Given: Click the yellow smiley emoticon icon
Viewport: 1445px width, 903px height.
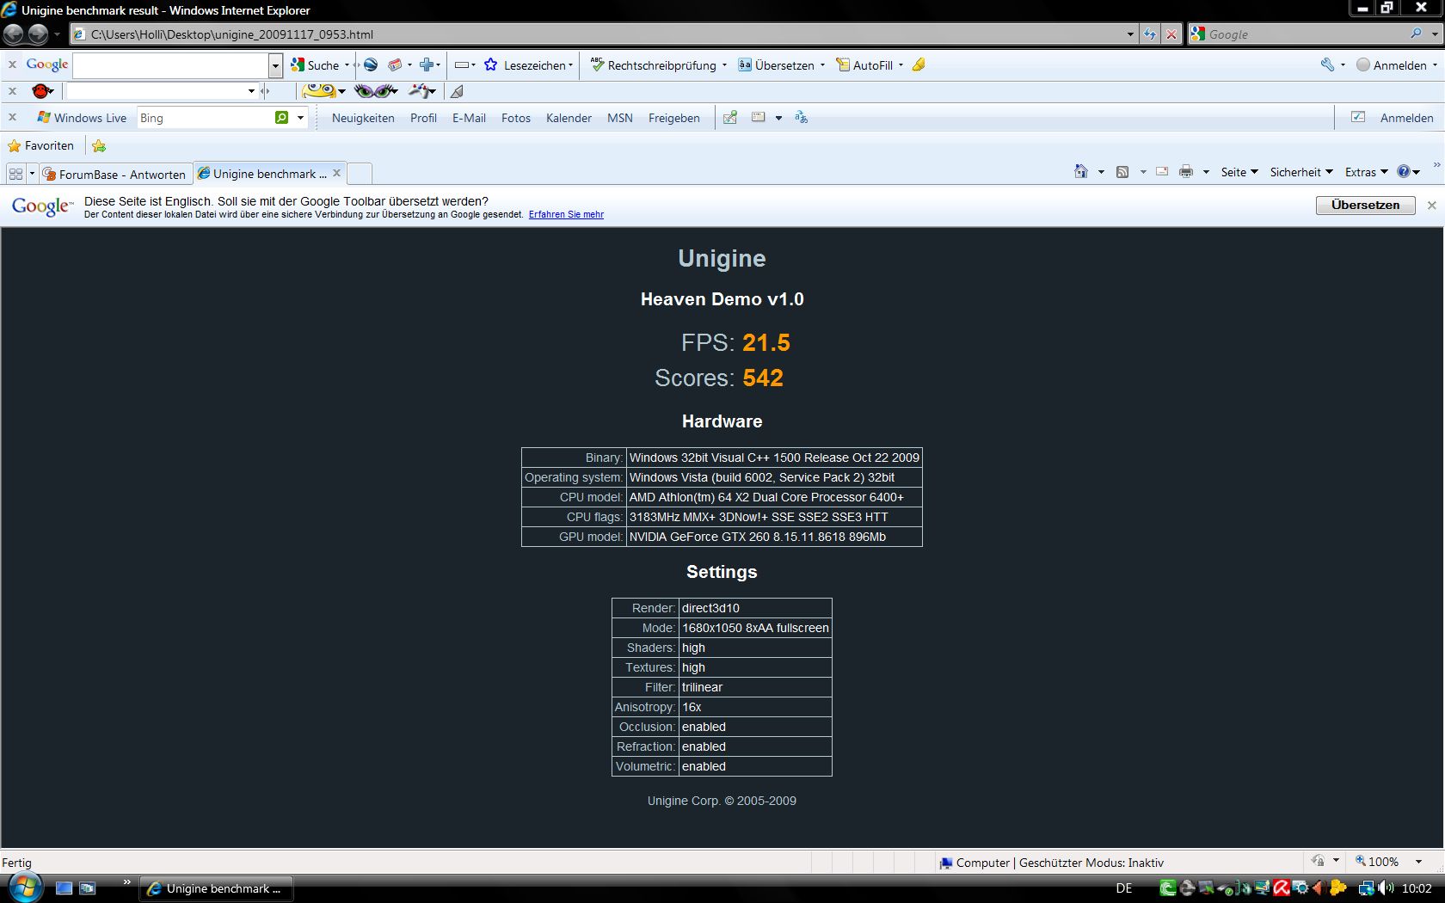Looking at the screenshot, I should (320, 90).
